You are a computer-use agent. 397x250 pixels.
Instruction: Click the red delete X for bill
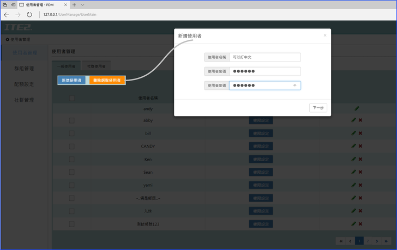(x=360, y=133)
